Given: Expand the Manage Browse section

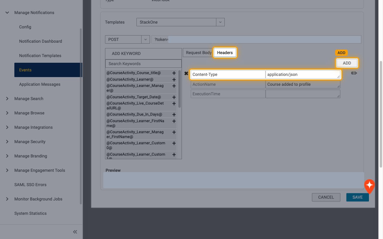Looking at the screenshot, I should 7,113.
